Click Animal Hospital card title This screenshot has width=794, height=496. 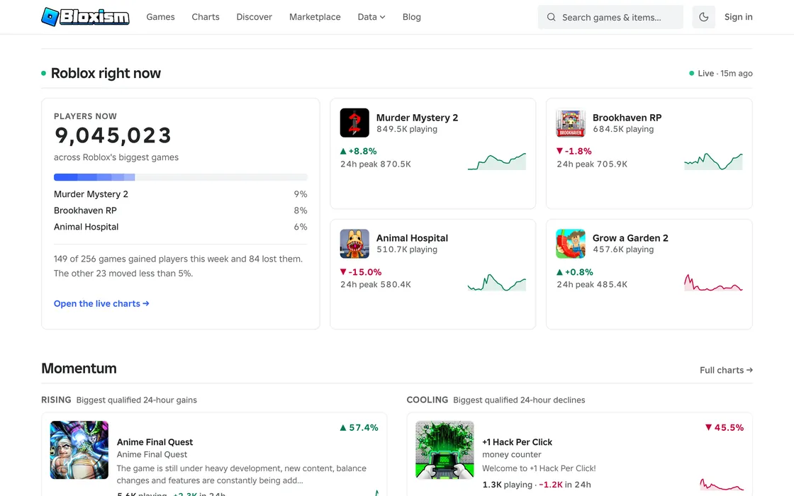pos(412,238)
